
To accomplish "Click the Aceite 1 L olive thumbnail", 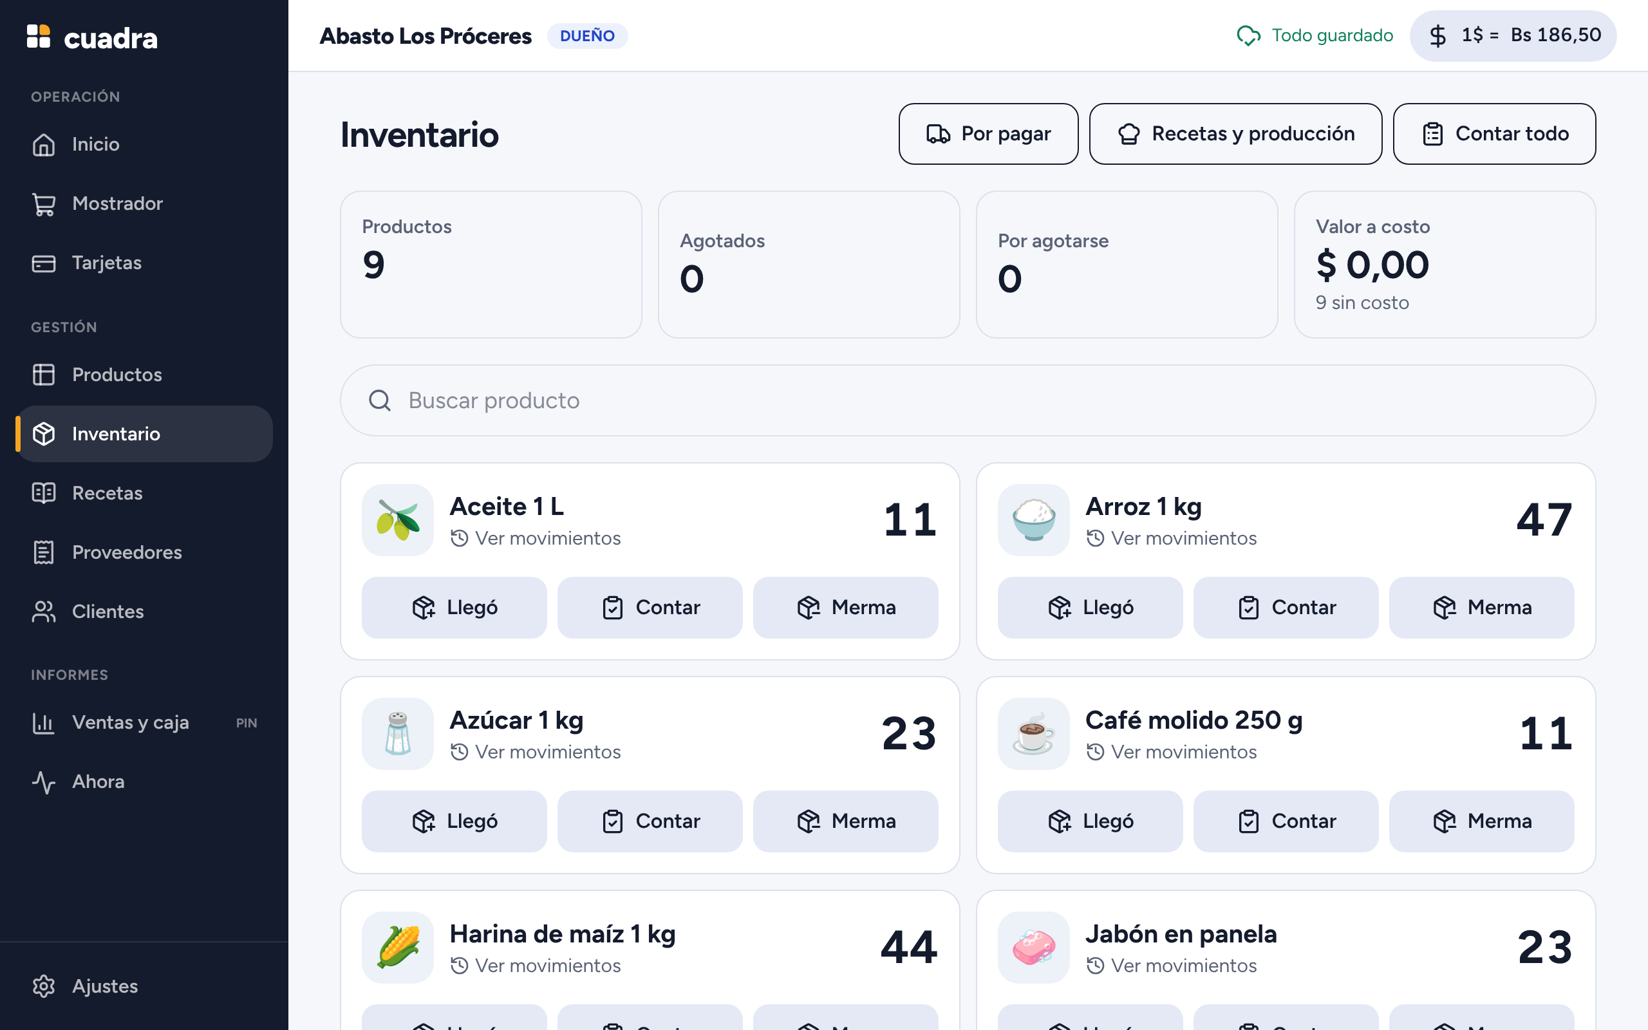I will pyautogui.click(x=398, y=520).
